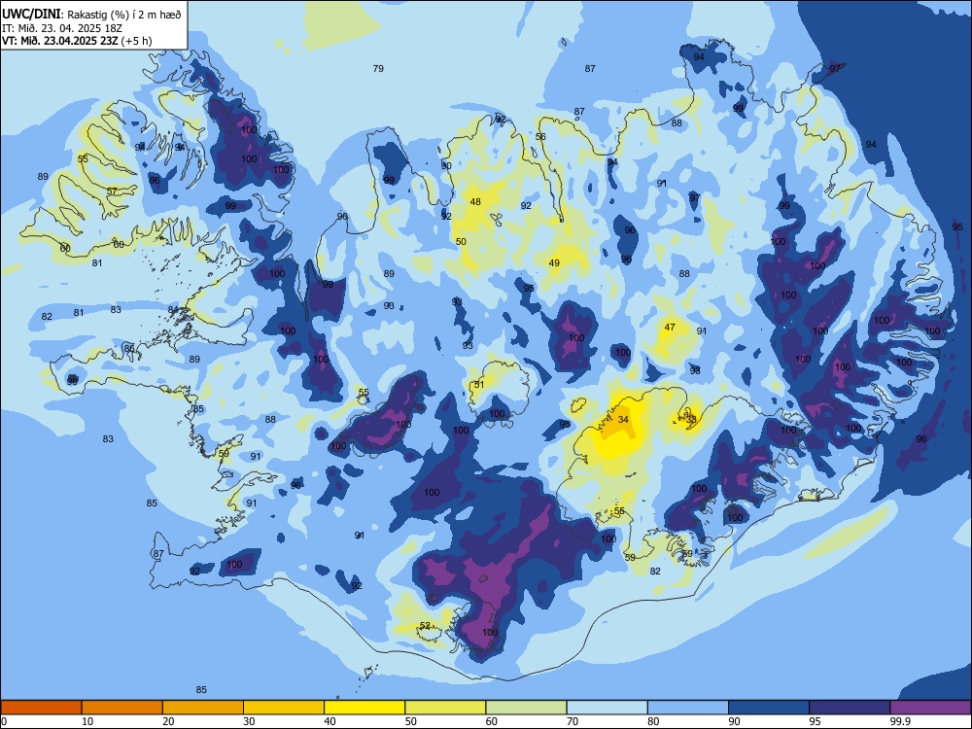Click the 10–20 orange legend swatch
The width and height of the screenshot is (972, 729).
pyautogui.click(x=122, y=708)
